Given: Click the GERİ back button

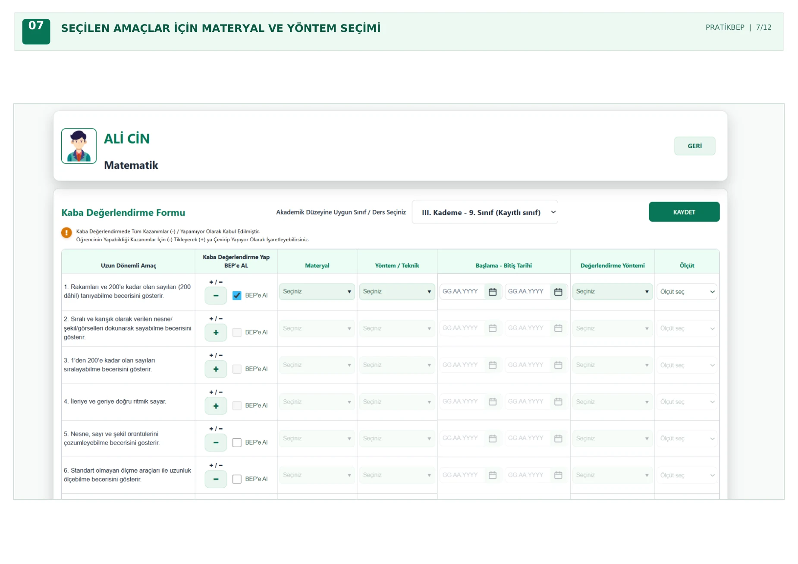Looking at the screenshot, I should tap(694, 146).
